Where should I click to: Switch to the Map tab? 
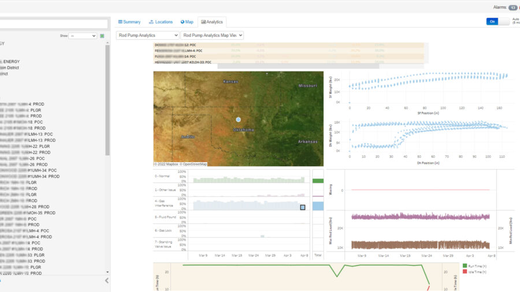click(187, 22)
